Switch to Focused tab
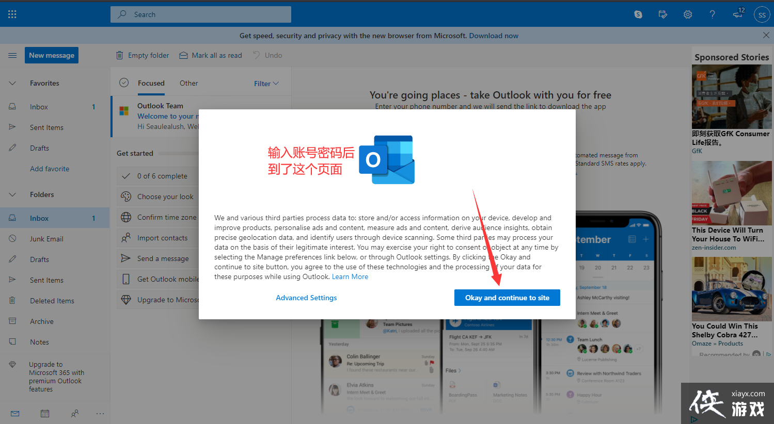 (151, 83)
